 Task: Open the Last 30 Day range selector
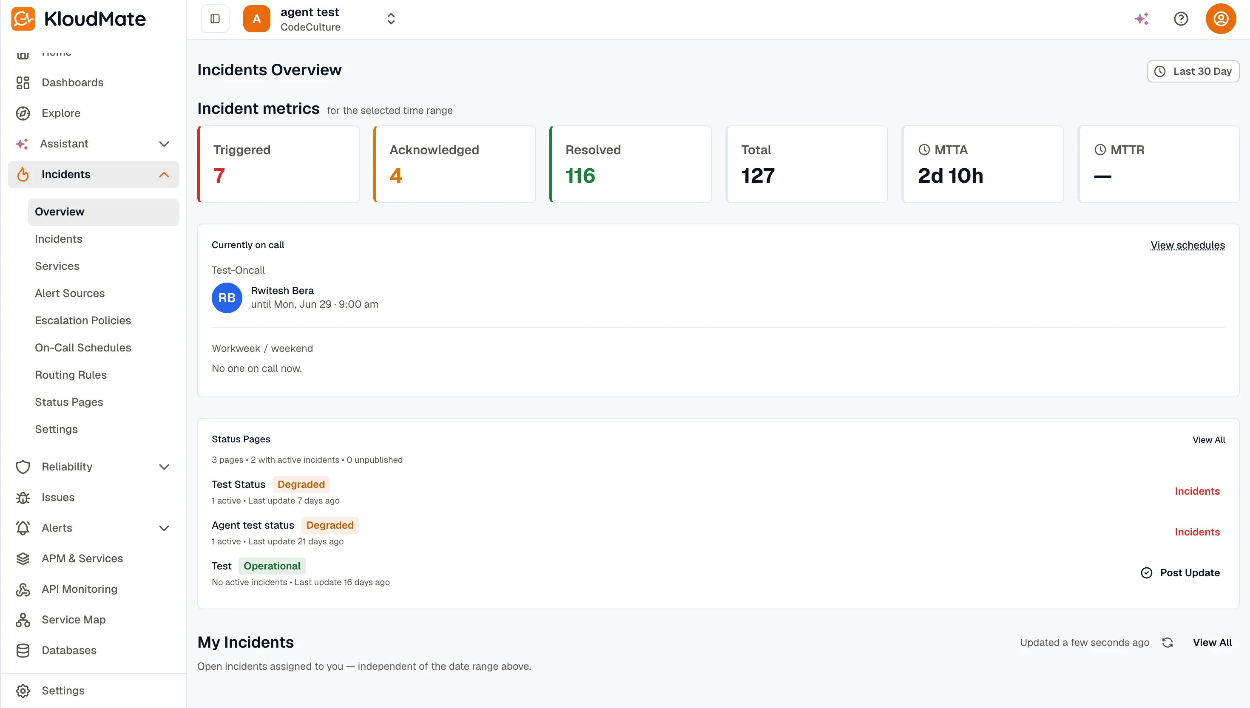click(1193, 71)
